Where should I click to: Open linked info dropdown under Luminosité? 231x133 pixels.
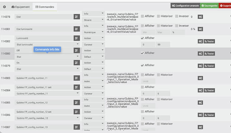pyautogui.click(x=47, y=44)
